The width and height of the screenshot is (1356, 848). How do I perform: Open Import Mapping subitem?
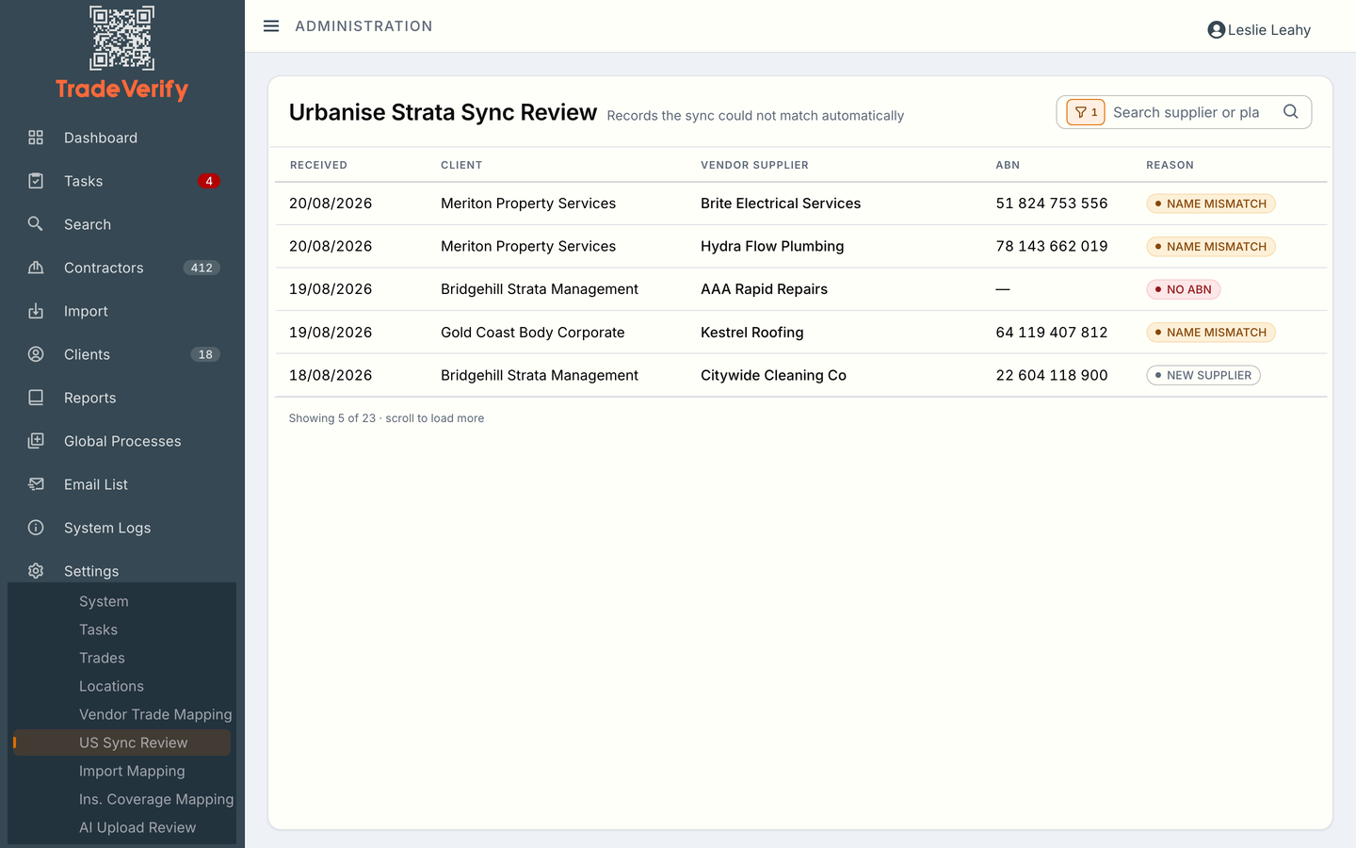coord(132,771)
